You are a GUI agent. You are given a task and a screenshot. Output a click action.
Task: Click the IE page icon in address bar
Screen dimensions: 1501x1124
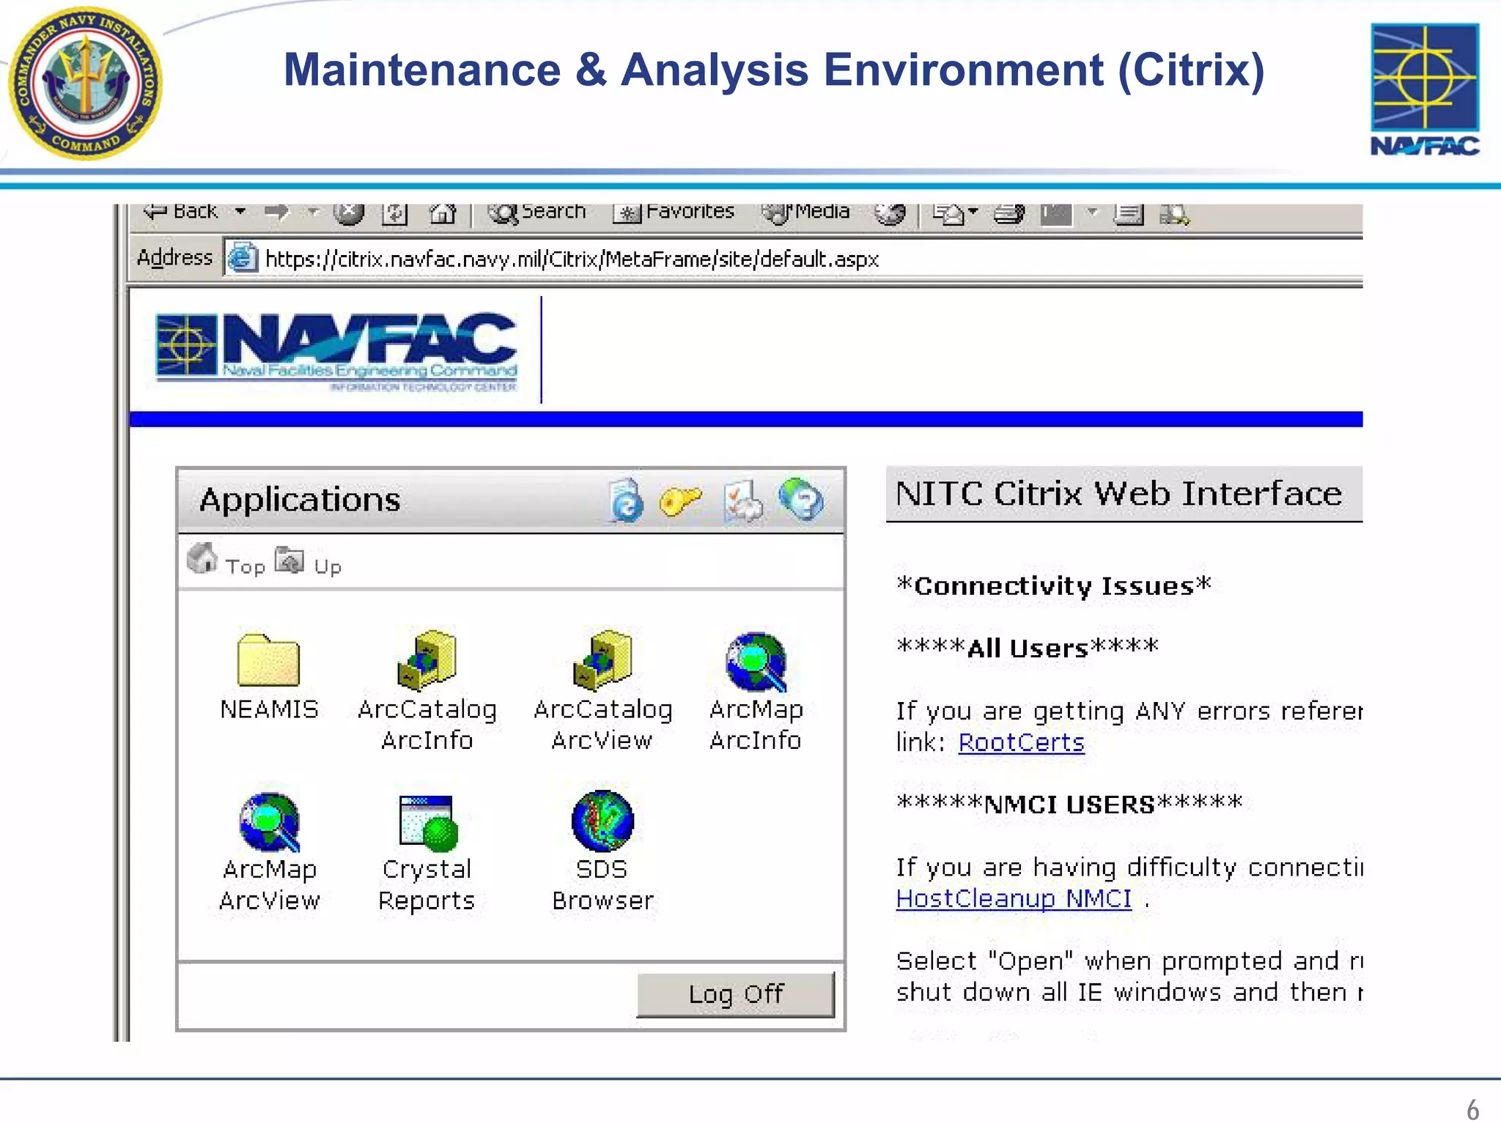click(x=242, y=258)
